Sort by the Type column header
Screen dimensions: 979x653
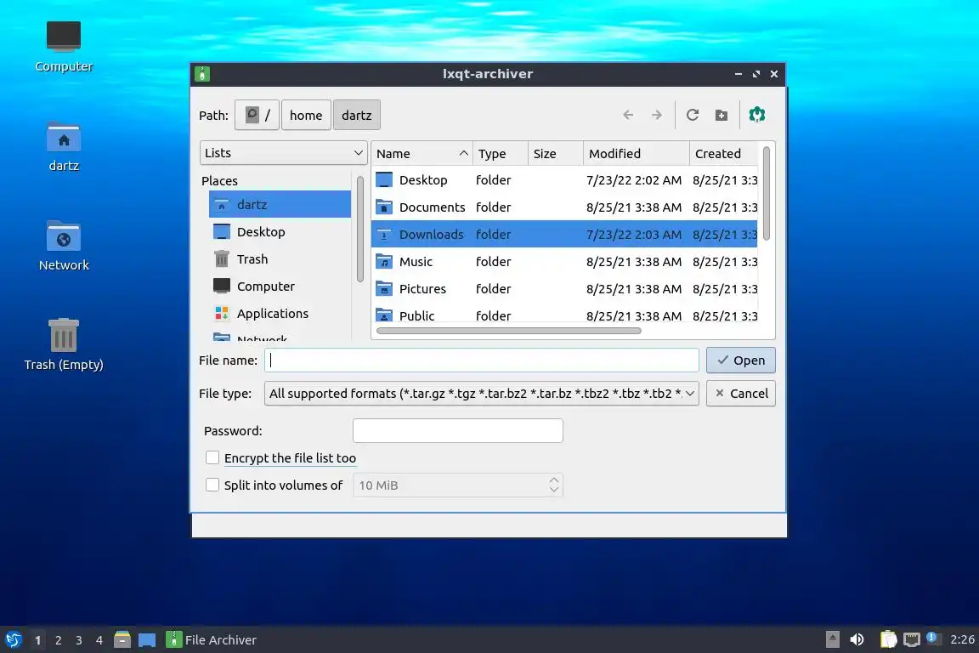[x=500, y=154]
